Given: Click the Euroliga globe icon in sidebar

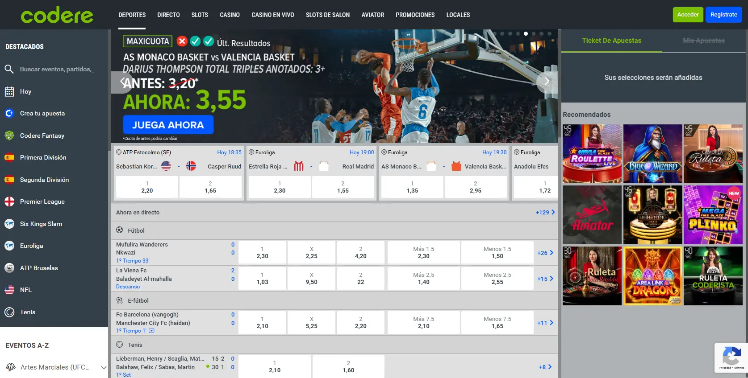Looking at the screenshot, I should tap(9, 246).
